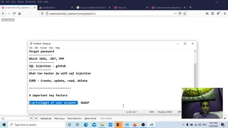Open Mail app from taskbar

[94, 125]
